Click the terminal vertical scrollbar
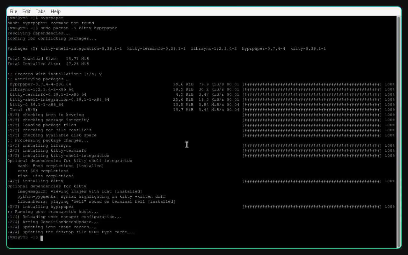This screenshot has height=255, width=408. pyautogui.click(x=398, y=131)
